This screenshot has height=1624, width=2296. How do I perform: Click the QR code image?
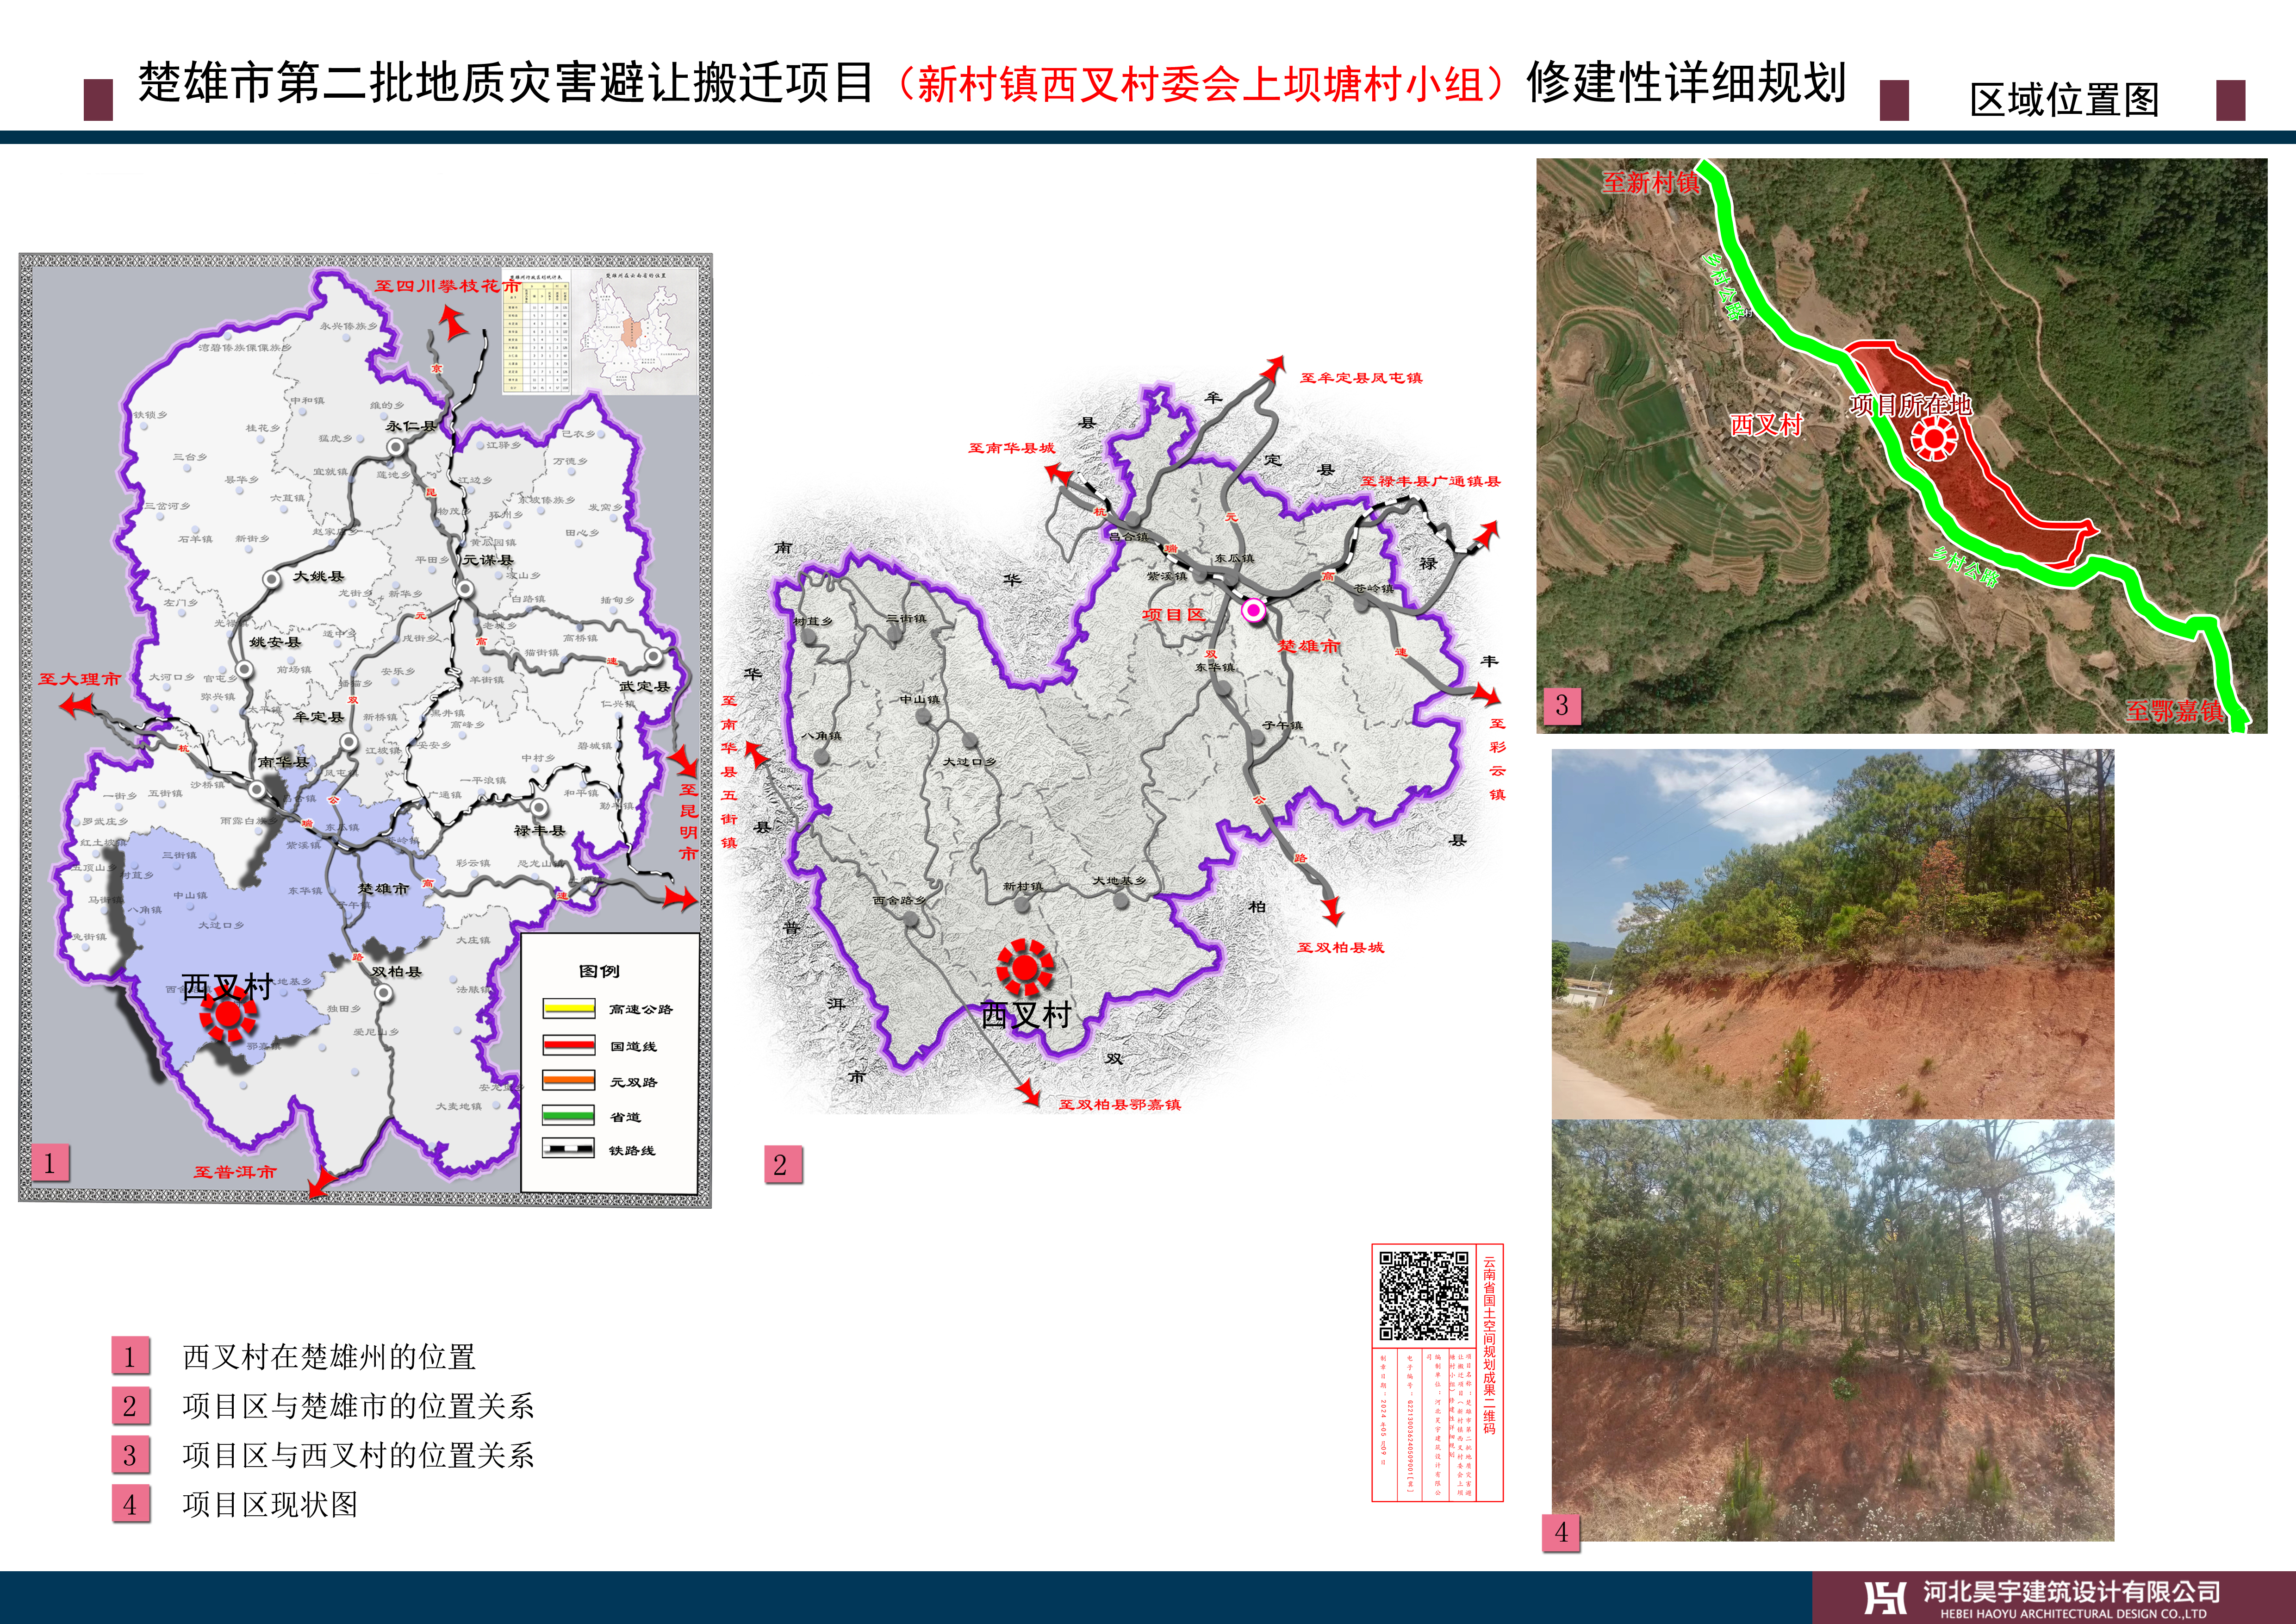(x=1424, y=1295)
